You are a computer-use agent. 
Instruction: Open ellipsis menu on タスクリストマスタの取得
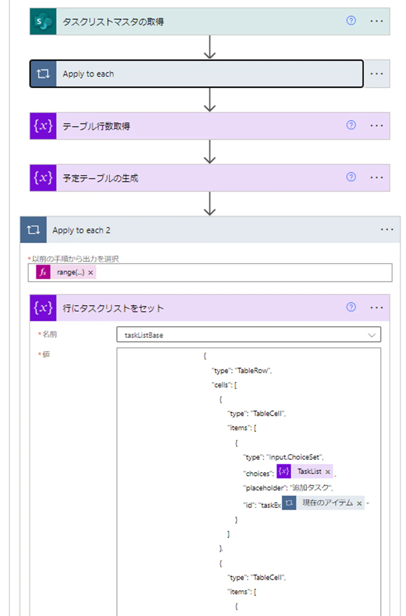click(x=376, y=22)
